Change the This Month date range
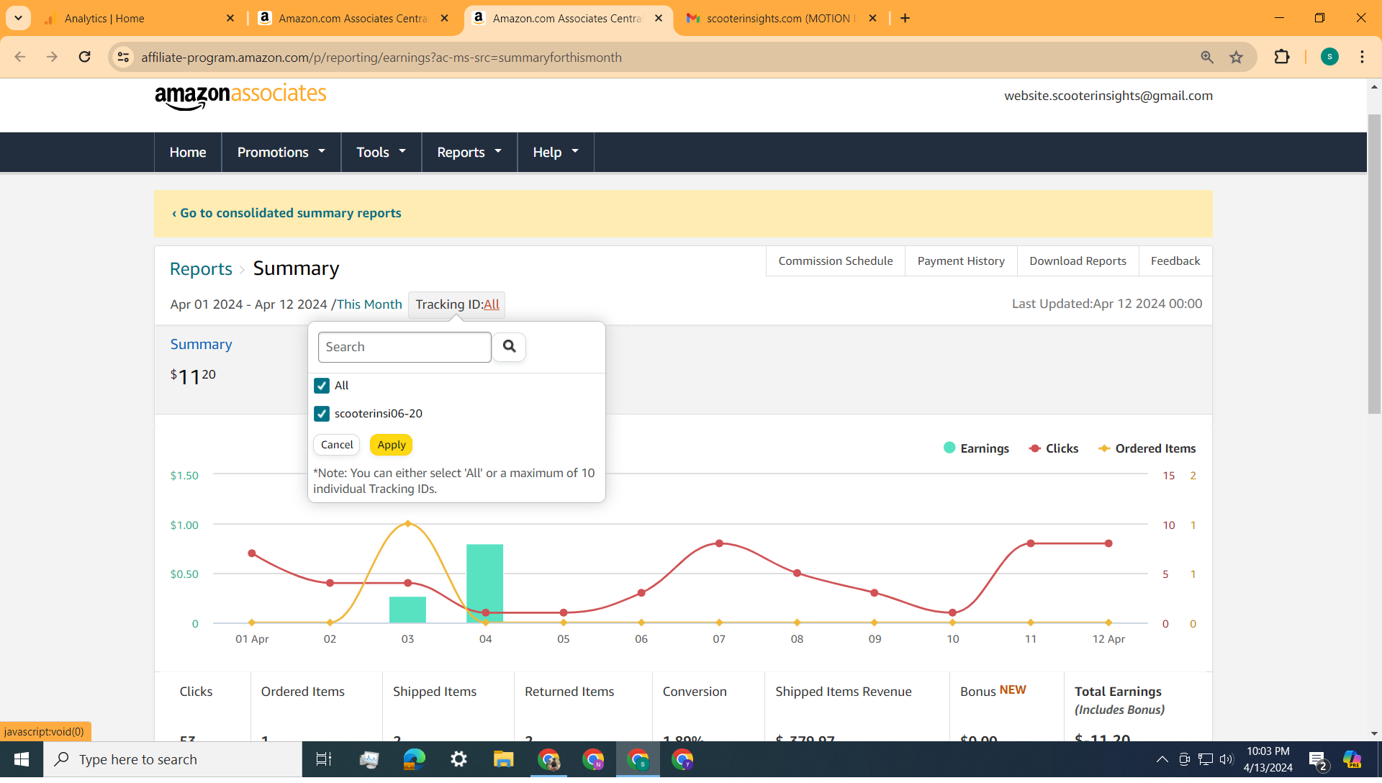Viewport: 1382px width, 783px height. pyautogui.click(x=369, y=304)
